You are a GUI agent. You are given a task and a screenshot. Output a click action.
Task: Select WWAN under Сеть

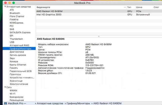point(13,90)
